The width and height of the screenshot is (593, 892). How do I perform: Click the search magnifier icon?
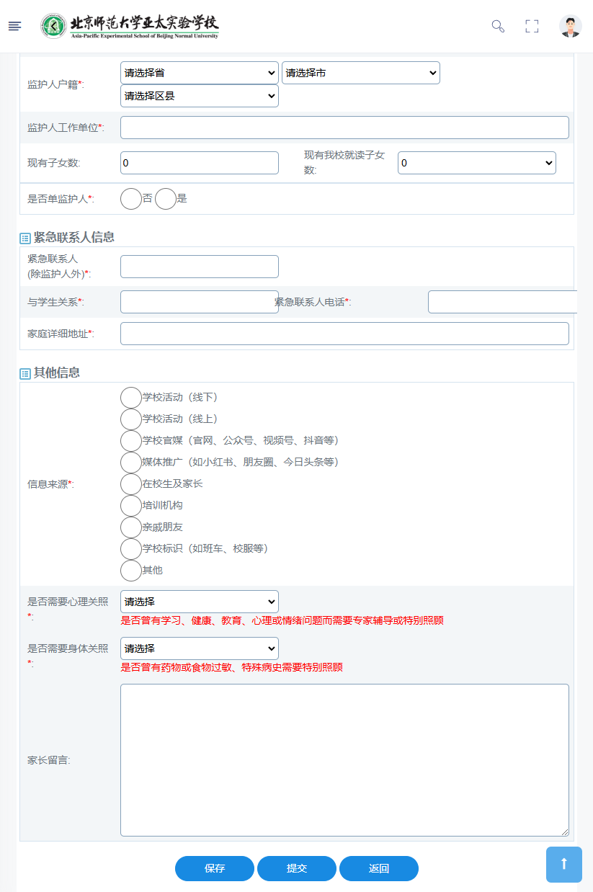pos(498,27)
